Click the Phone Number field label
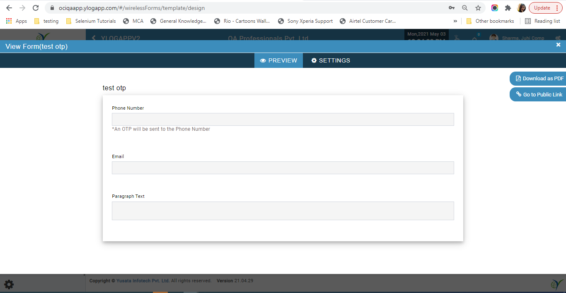Image resolution: width=566 pixels, height=293 pixels. click(128, 108)
